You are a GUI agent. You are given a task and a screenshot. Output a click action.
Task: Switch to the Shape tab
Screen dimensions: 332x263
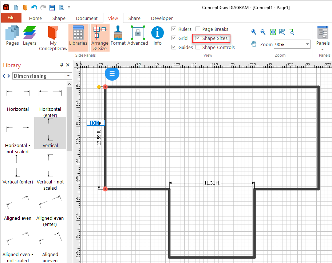59,19
